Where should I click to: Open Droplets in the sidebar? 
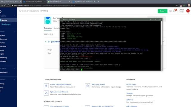tap(2, 35)
